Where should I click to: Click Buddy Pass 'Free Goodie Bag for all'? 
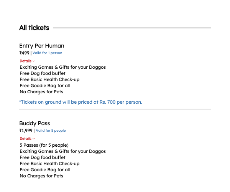coord(45,170)
